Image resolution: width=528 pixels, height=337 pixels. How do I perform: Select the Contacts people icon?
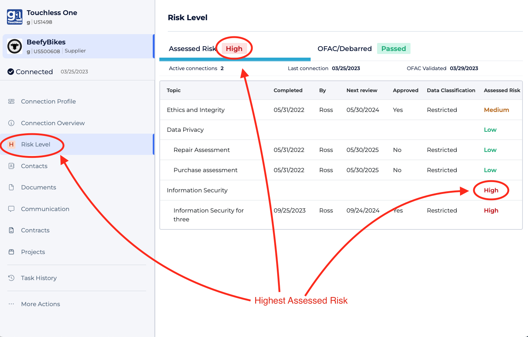11,166
